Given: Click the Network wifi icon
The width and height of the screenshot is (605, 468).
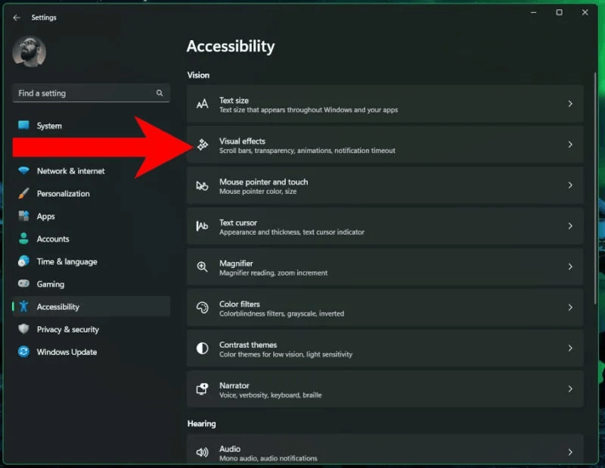Looking at the screenshot, I should pos(23,170).
